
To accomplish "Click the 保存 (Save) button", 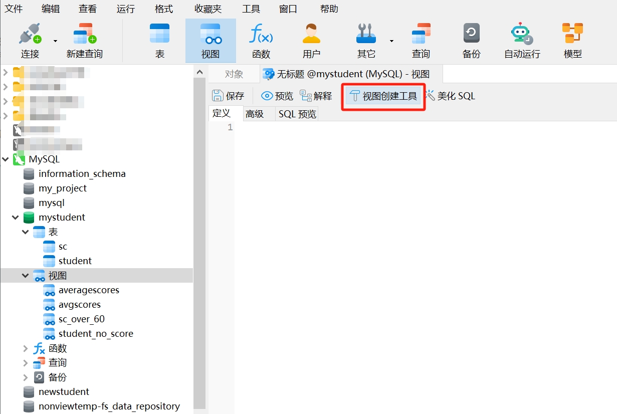I will (228, 96).
